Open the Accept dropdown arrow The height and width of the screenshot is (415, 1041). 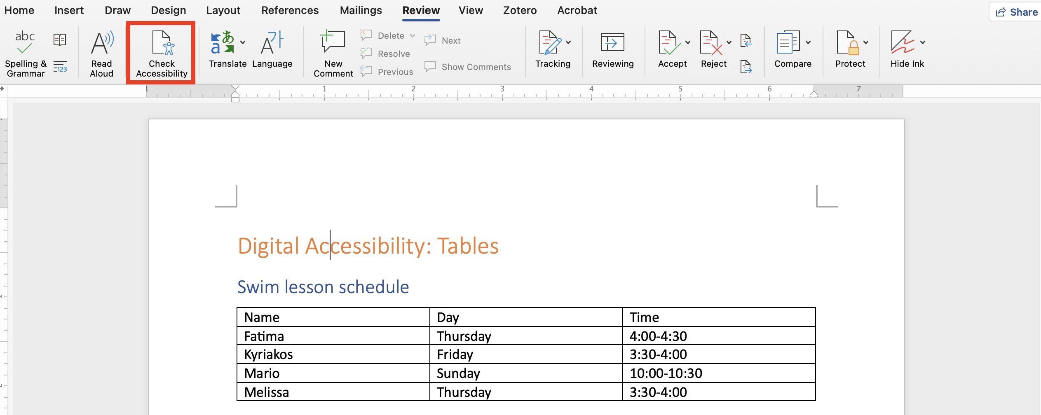[687, 42]
